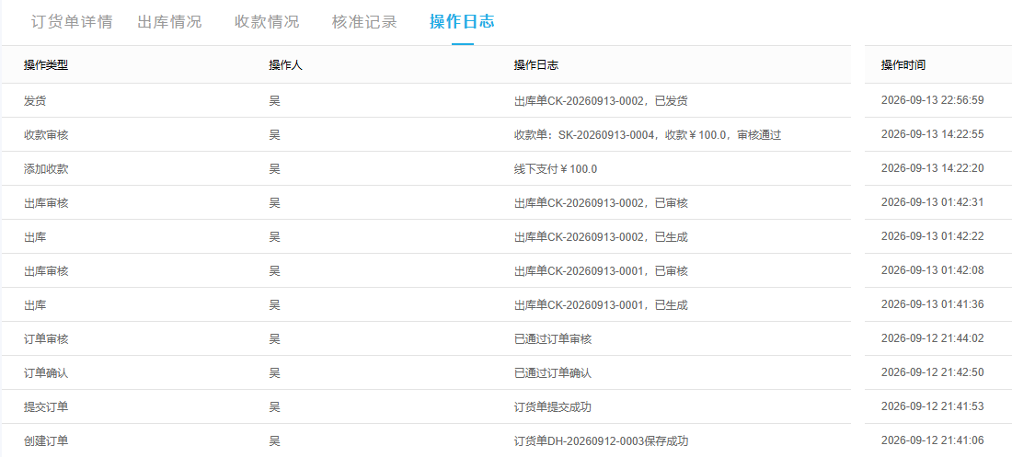
Task: Click operator 吴 in the 创建订单 row
Action: 275,441
